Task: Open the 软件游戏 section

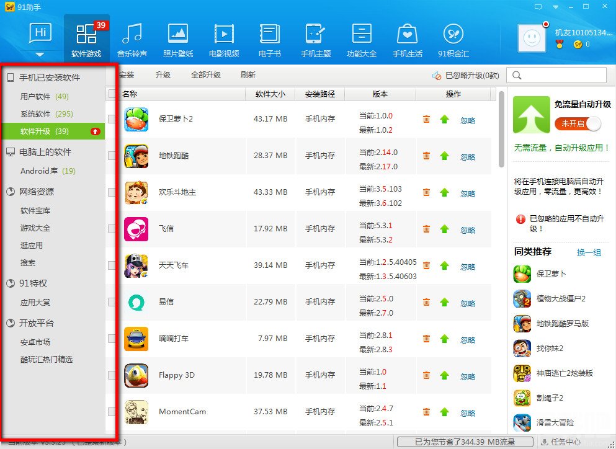Action: pos(86,39)
